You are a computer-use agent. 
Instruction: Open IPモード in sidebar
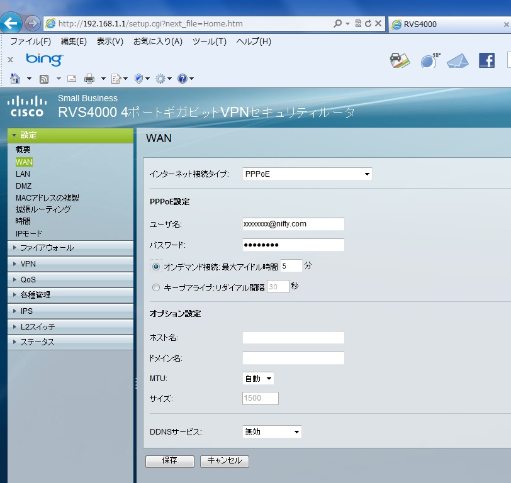[x=29, y=233]
